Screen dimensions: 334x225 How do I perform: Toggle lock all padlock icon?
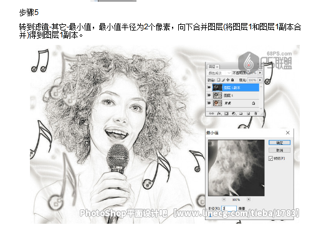[x=232, y=80]
